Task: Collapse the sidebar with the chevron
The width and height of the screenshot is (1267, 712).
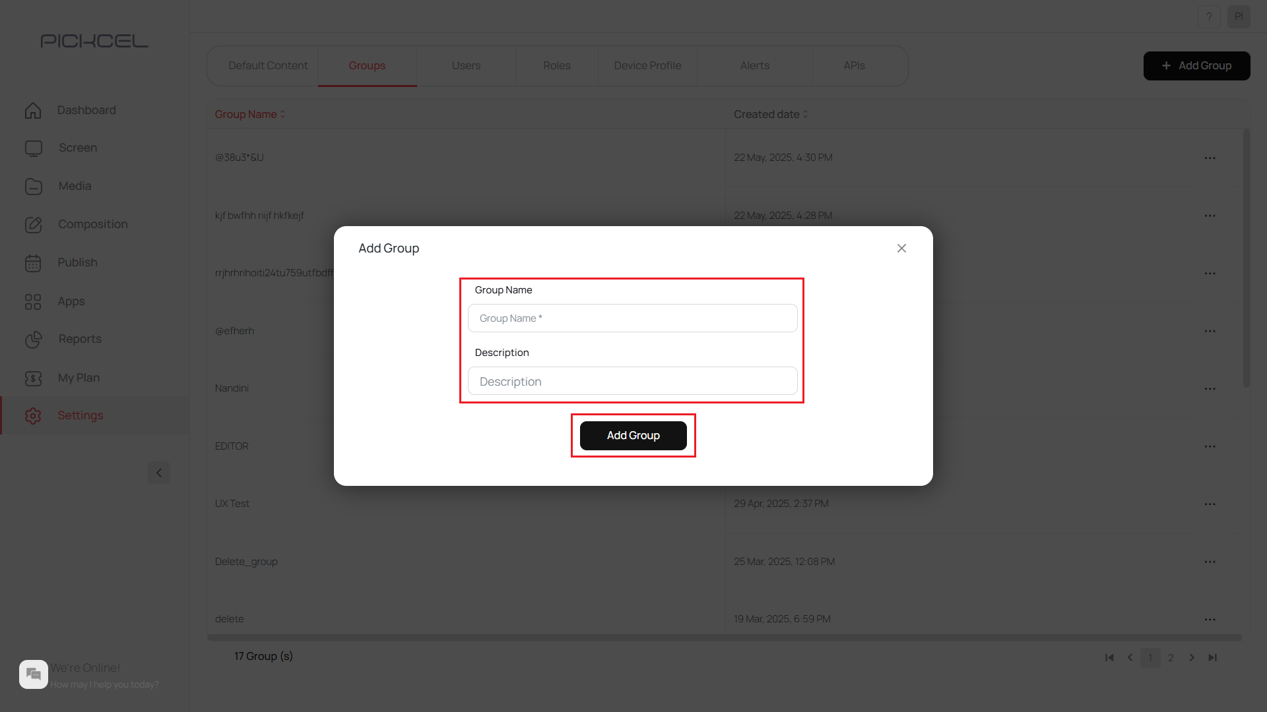Action: [x=158, y=473]
